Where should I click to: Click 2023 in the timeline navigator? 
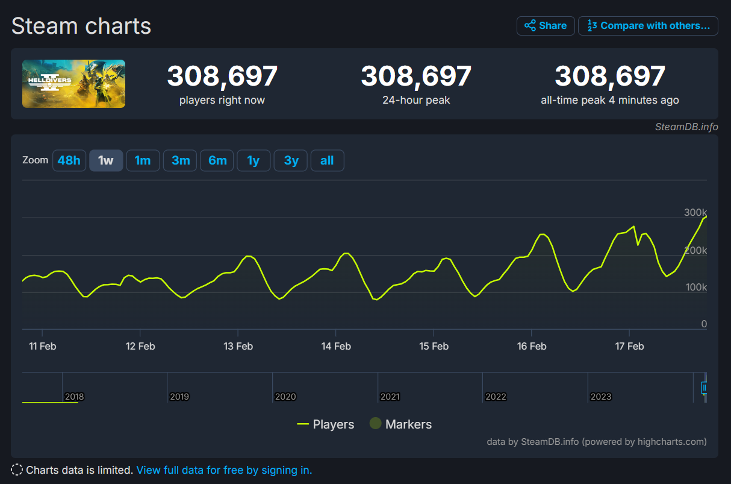601,397
